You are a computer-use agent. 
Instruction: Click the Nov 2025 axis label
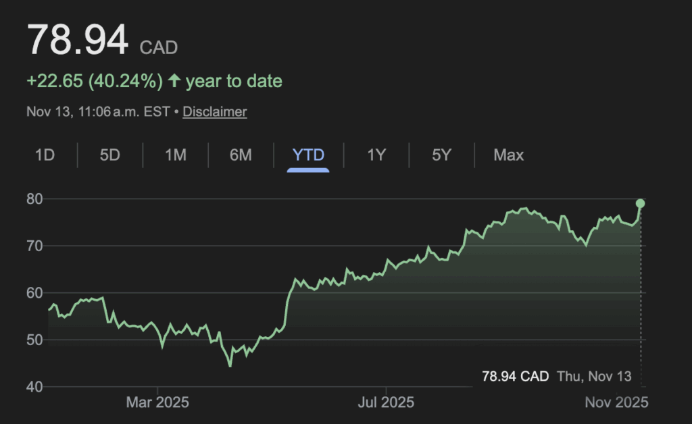[616, 403]
